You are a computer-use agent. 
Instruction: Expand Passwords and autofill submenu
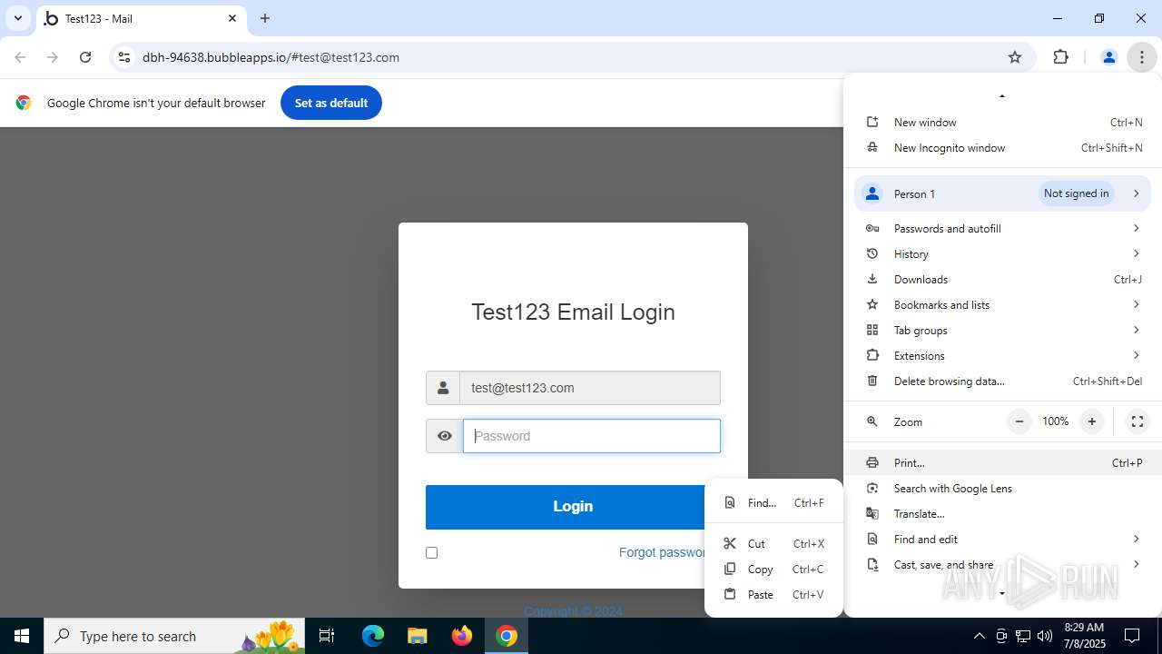[x=1003, y=228]
